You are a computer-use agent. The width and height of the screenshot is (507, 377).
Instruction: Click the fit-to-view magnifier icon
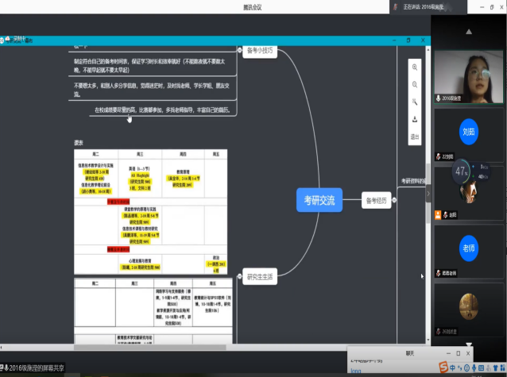coord(415,102)
